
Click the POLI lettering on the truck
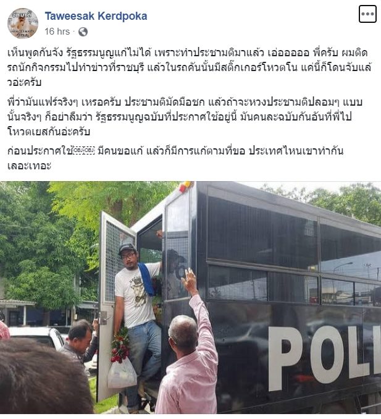click(x=324, y=356)
